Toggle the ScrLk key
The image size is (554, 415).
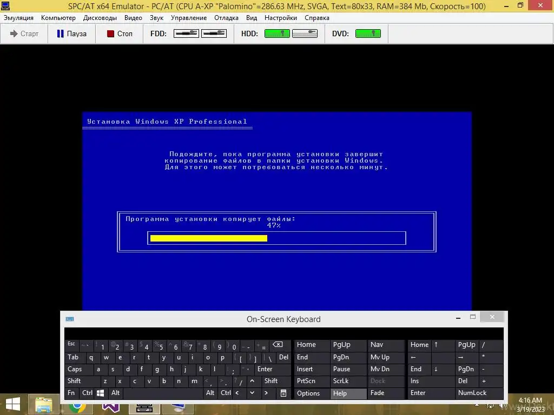coord(348,381)
